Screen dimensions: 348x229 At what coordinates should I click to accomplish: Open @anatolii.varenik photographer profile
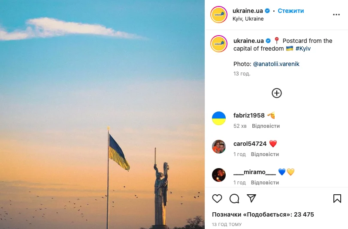click(x=276, y=64)
